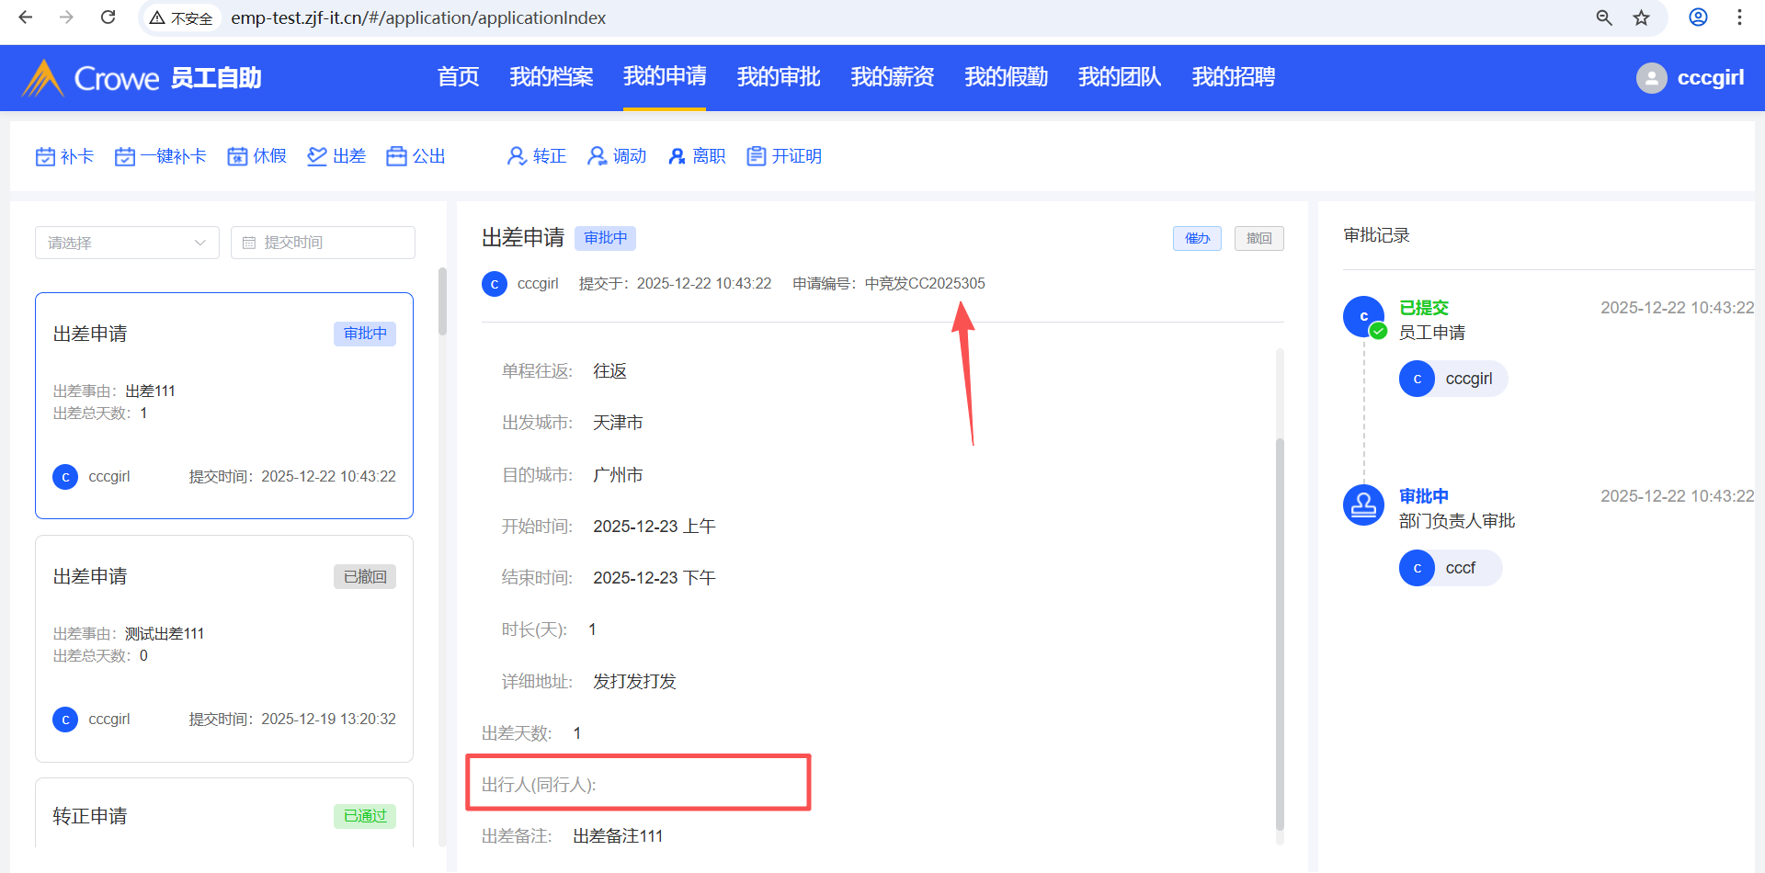Image resolution: width=1765 pixels, height=873 pixels.
Task: Select the 出差申请 card marked 审批中
Action: pos(224,405)
